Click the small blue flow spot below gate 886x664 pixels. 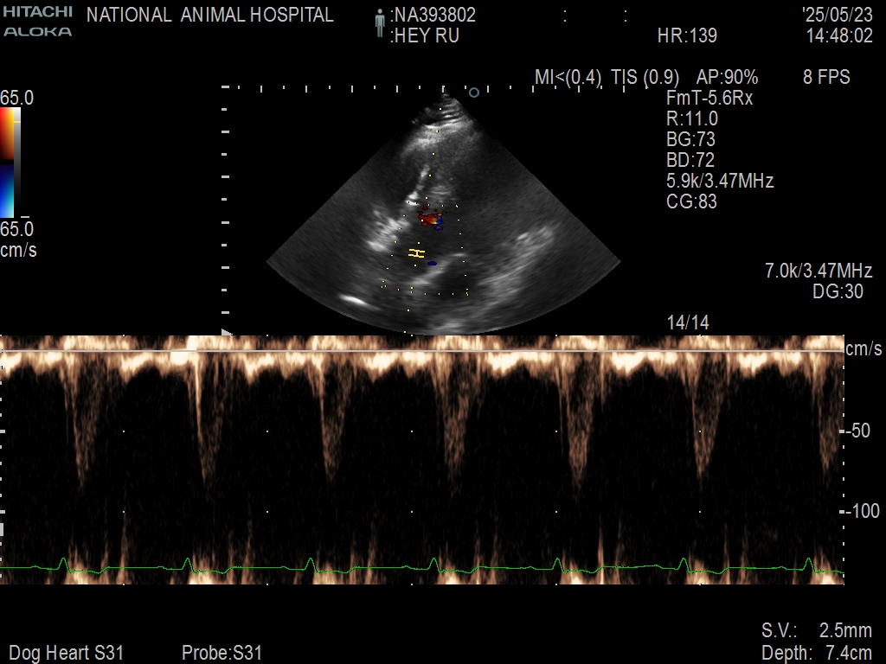432,263
